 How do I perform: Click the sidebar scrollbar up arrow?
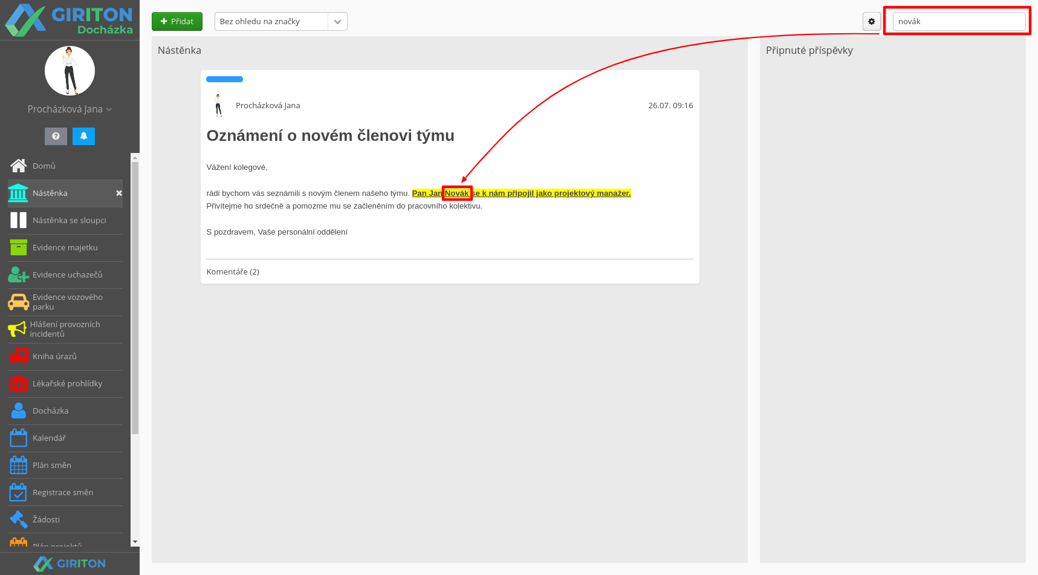pyautogui.click(x=135, y=157)
